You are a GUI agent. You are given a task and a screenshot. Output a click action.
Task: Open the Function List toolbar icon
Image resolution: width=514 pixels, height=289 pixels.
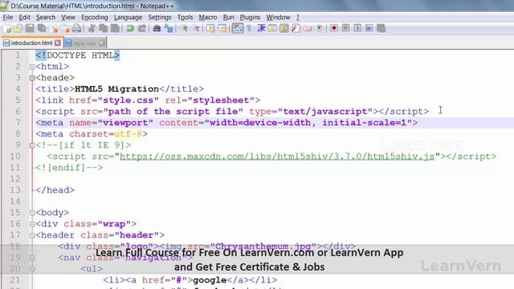[296, 29]
